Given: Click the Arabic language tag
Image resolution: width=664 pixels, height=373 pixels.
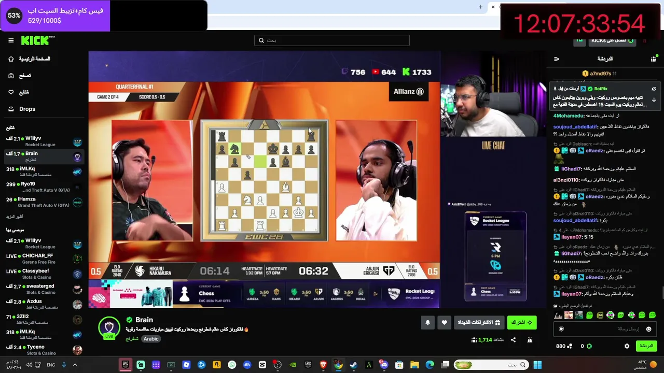Looking at the screenshot, I should click(151, 339).
